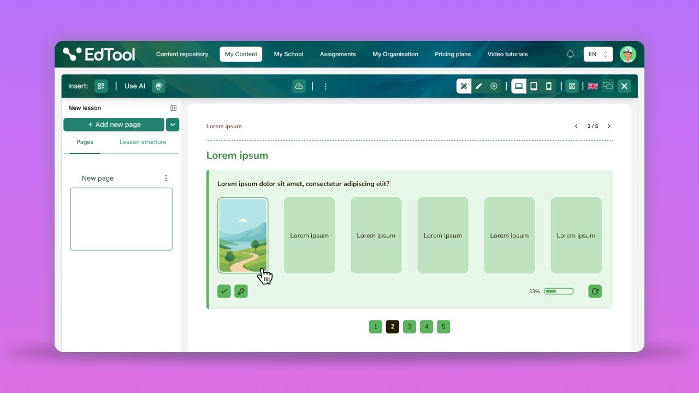Open the user avatar menu
The width and height of the screenshot is (699, 393).
[x=628, y=54]
